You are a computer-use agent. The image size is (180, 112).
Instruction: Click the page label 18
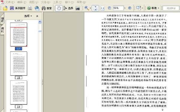click(x=19, y=78)
